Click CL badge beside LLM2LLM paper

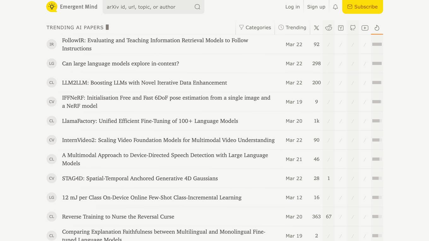pyautogui.click(x=52, y=83)
